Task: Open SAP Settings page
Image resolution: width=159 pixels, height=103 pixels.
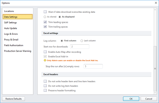Action: [x=10, y=23]
